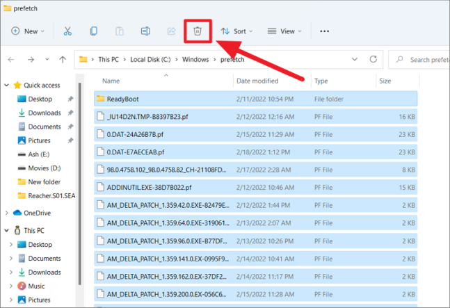Open Movies (D:) drive in sidebar

click(x=45, y=168)
